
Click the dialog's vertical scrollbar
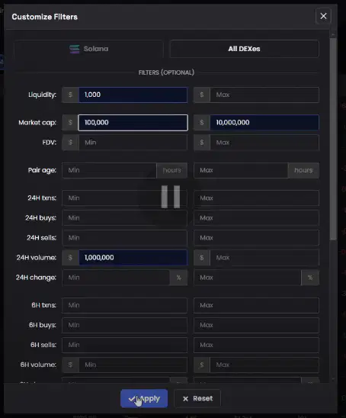click(333, 139)
